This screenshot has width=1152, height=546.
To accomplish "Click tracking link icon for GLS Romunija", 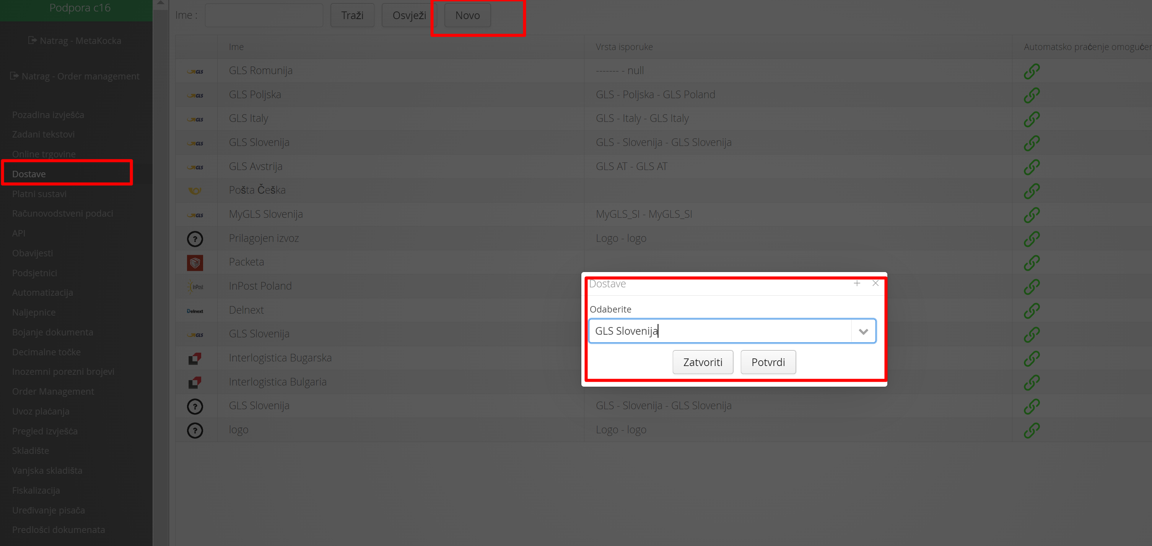I will click(1031, 71).
